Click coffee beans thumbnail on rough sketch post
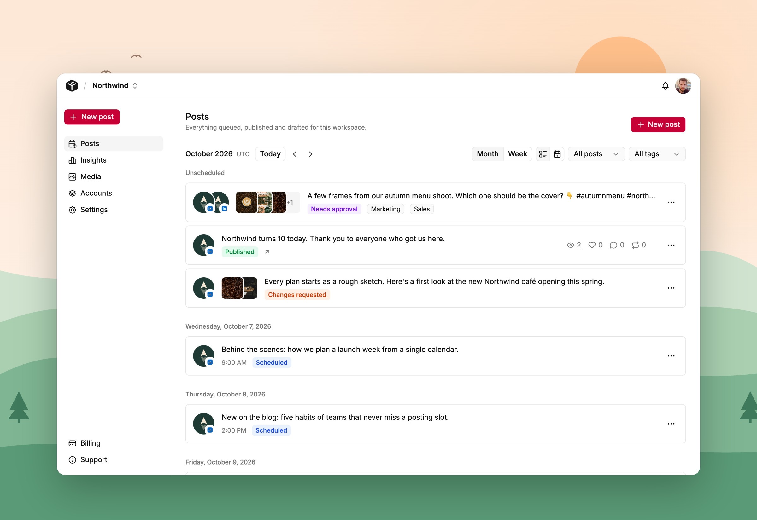This screenshot has width=757, height=520. click(232, 288)
